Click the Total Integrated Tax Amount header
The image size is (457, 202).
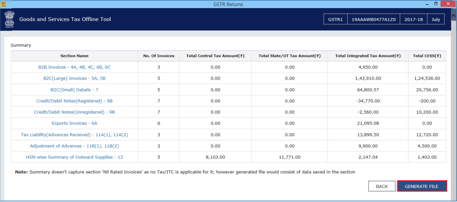pyautogui.click(x=368, y=56)
